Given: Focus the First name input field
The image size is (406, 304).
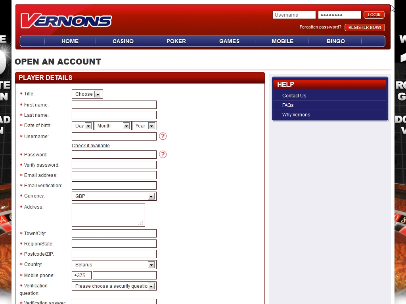Looking at the screenshot, I should (x=114, y=105).
